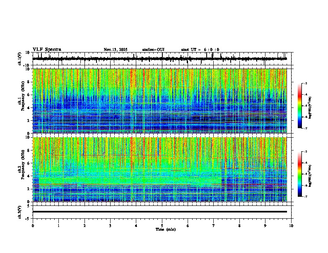Viewport: 328px width, 253px height.
Task: Click the time axis tick label "7"
Action: [x=214, y=226]
